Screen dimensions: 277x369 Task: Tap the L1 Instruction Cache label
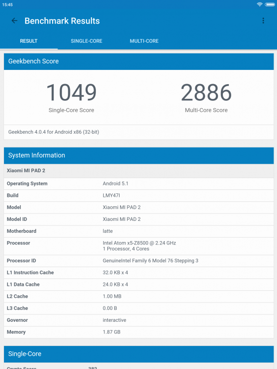click(31, 273)
